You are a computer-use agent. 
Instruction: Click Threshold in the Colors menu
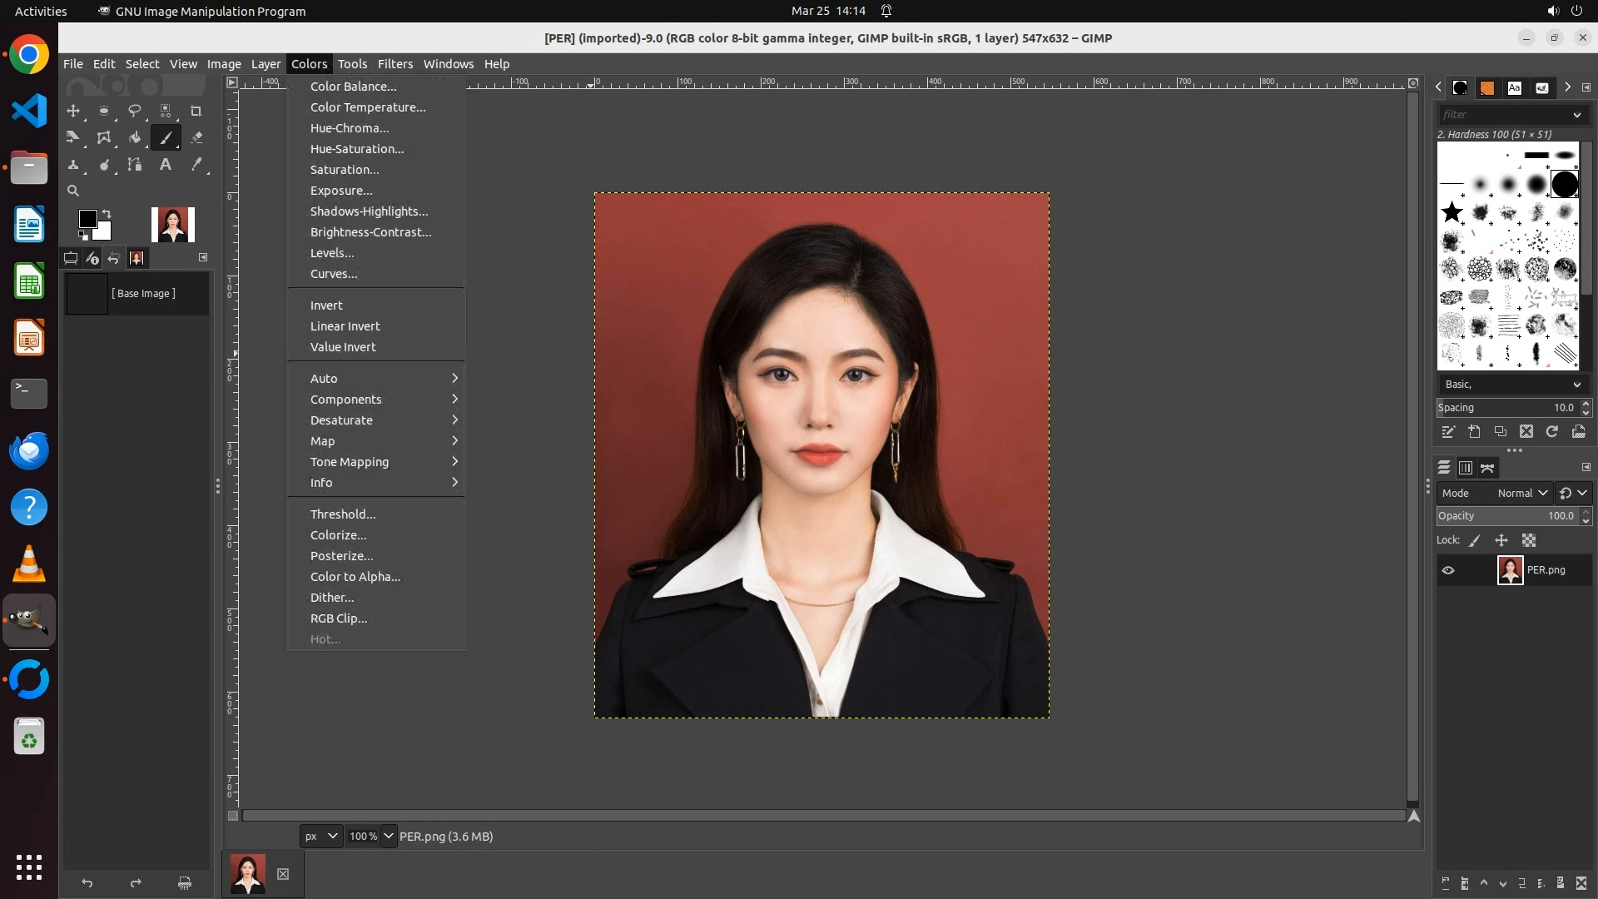pos(343,514)
